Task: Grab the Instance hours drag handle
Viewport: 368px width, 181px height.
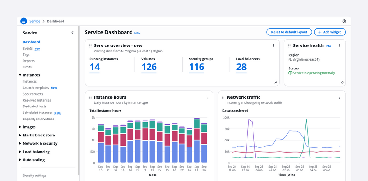Action: pyautogui.click(x=90, y=97)
